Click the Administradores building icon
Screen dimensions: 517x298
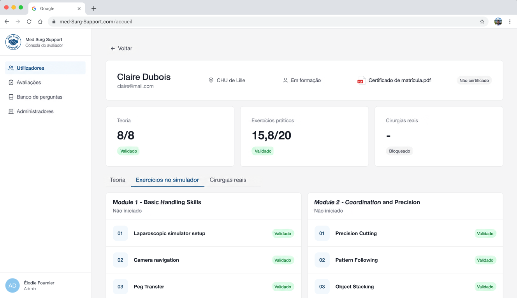pyautogui.click(x=11, y=111)
